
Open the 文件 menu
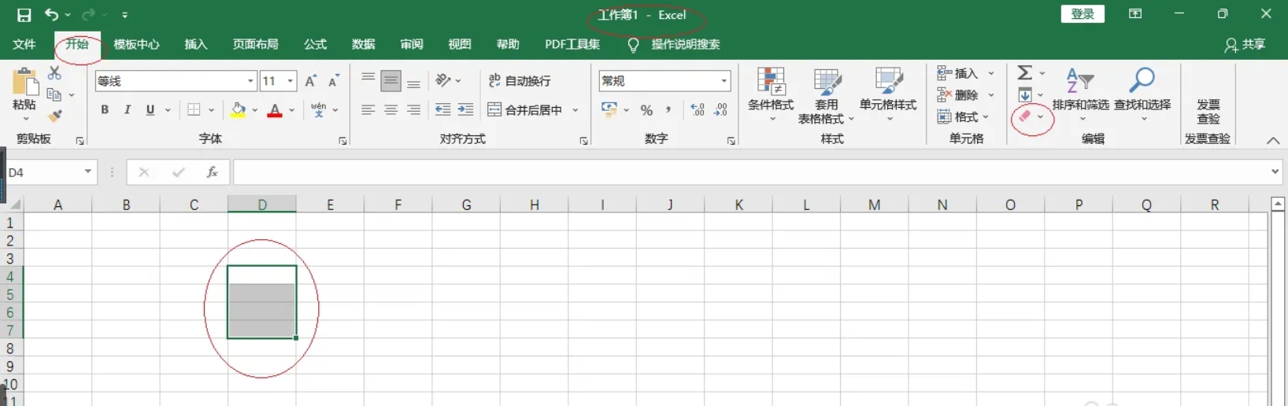[24, 45]
